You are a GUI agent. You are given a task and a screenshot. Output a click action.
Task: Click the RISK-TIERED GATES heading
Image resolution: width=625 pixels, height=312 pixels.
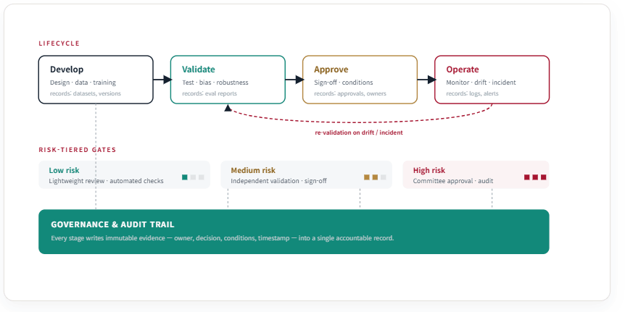[x=78, y=150]
